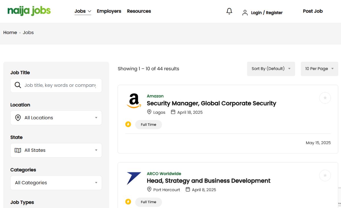Open the All Categories dropdown
Image resolution: width=341 pixels, height=208 pixels.
tap(56, 183)
